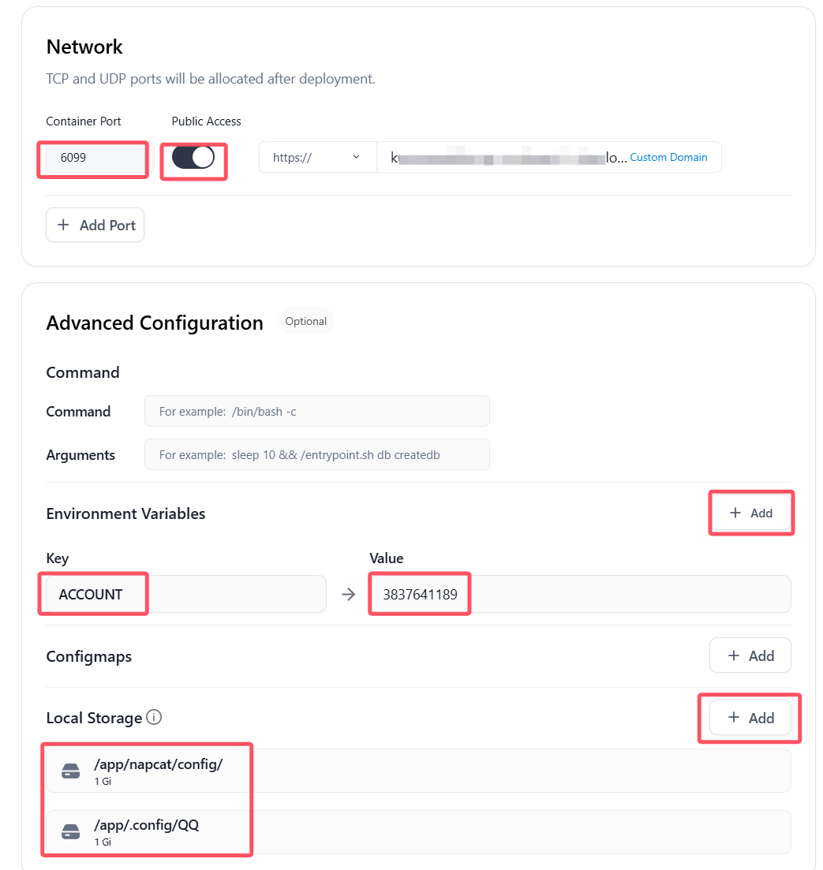Open the /app/.config/QQ storage entry
This screenshot has height=870, width=823.
click(x=418, y=831)
